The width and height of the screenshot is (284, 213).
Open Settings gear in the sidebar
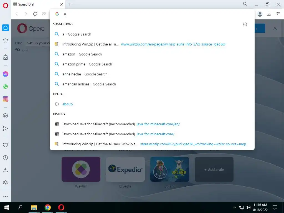[6, 182]
